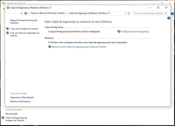Click the Control Panel icon in the address bar
Image resolution: width=175 pixels, height=126 pixels.
point(26,13)
